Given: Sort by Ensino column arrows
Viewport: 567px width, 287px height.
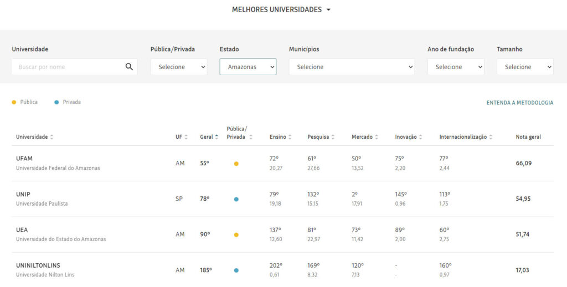Looking at the screenshot, I should 291,137.
